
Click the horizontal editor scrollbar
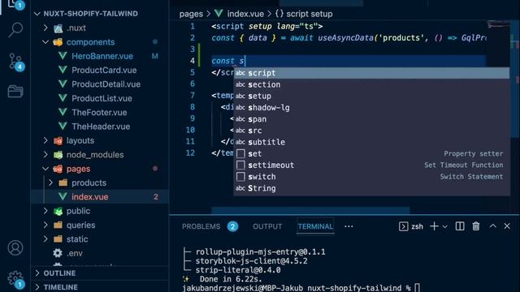[310, 210]
